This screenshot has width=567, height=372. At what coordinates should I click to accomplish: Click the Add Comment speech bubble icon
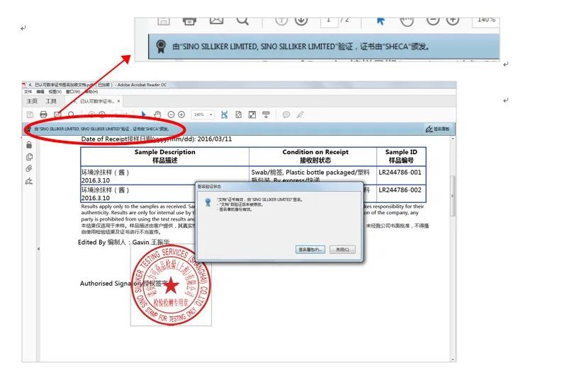tap(286, 115)
